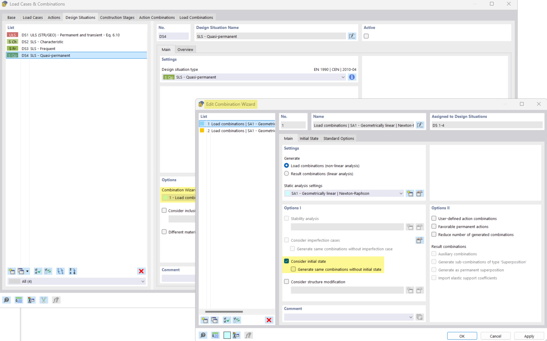This screenshot has height=341, width=547.
Task: Switch to Actions tab
Action: pos(54,17)
